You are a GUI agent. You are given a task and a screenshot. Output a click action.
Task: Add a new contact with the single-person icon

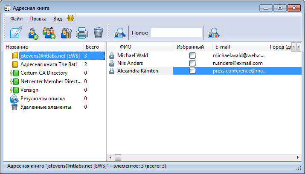(x=33, y=33)
